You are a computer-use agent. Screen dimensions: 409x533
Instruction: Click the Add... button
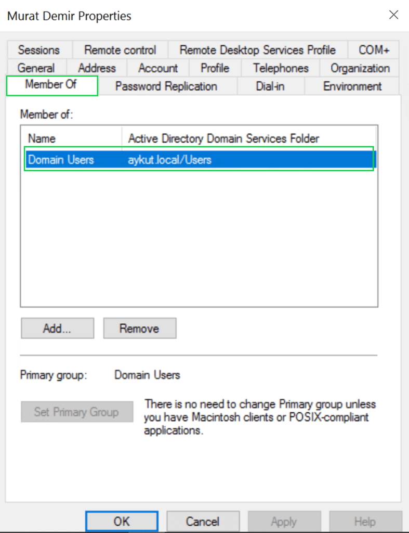pos(57,328)
